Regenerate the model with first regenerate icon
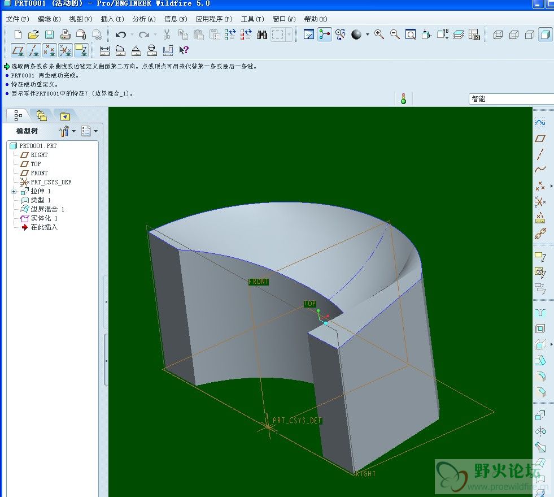554x497 pixels. click(230, 34)
